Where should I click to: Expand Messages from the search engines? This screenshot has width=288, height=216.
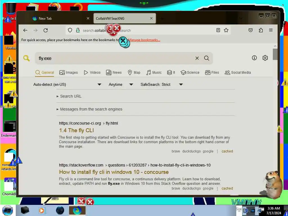89,109
